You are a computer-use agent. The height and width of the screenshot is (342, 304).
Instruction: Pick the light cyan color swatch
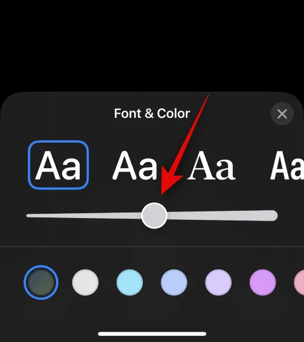[x=130, y=282]
